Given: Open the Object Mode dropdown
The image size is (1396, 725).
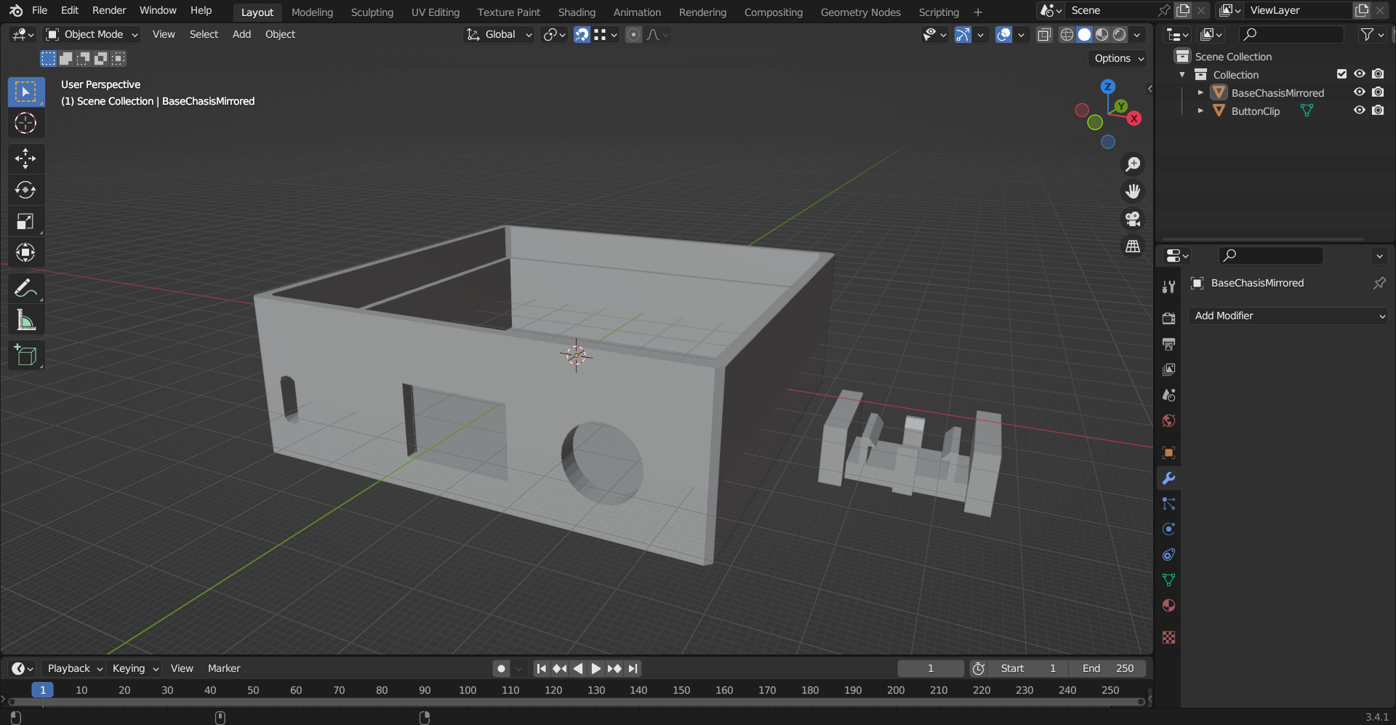Looking at the screenshot, I should click(x=92, y=34).
